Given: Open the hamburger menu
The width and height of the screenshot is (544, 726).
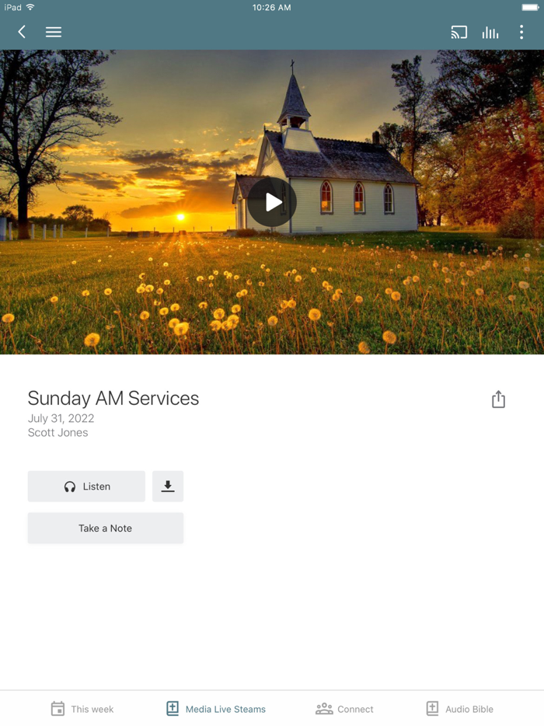Looking at the screenshot, I should (54, 32).
